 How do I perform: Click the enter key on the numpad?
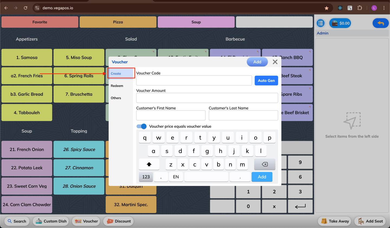[x=300, y=206]
